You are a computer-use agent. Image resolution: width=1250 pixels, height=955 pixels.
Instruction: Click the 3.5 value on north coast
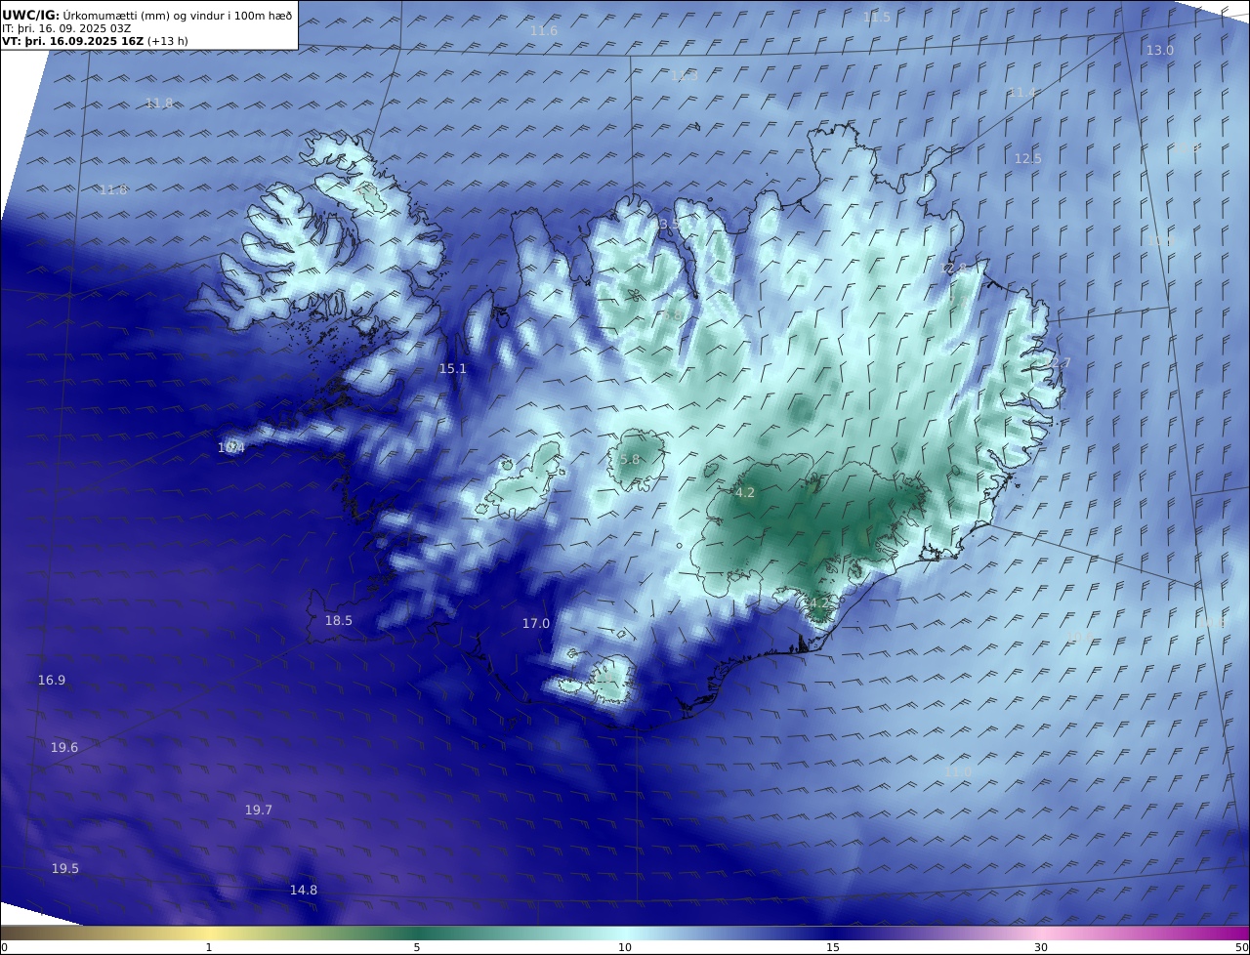click(x=669, y=225)
